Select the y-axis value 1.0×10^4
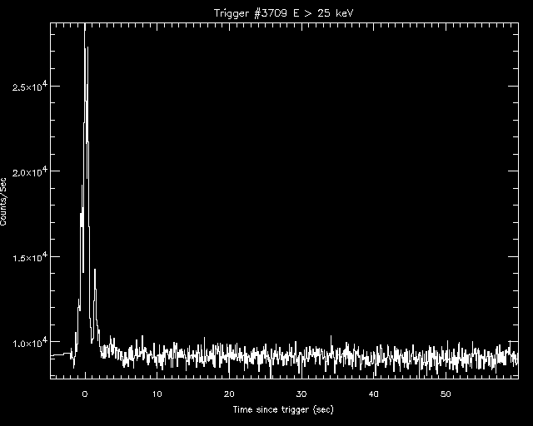 click(x=29, y=343)
